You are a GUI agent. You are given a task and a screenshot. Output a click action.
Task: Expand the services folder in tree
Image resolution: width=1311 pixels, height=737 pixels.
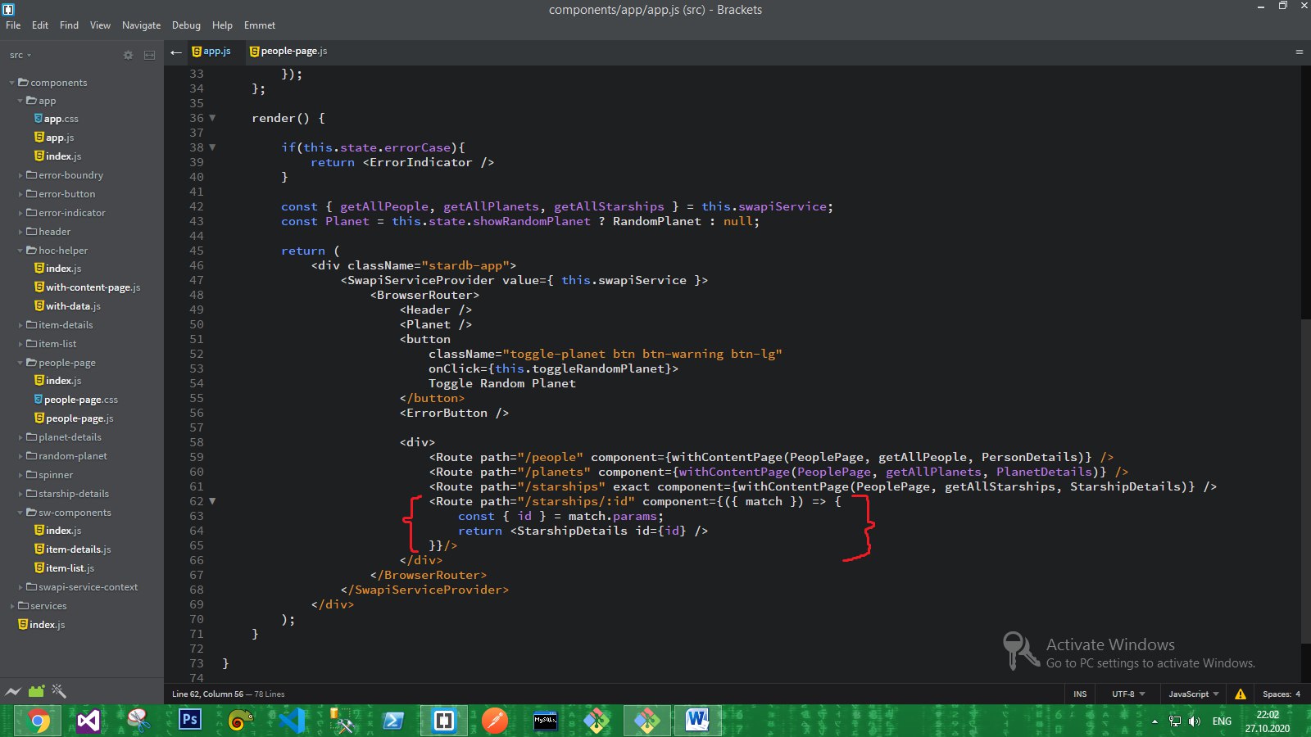(48, 606)
